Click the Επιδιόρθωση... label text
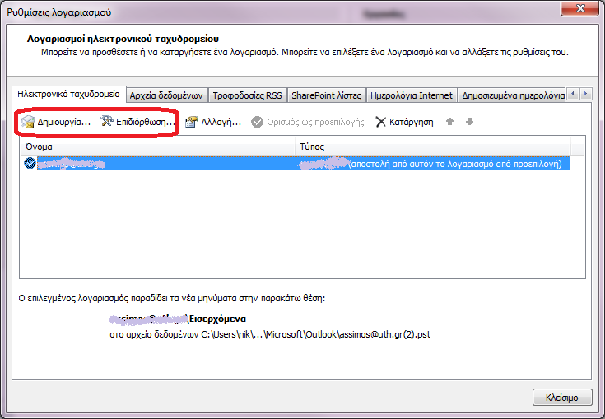This screenshot has height=419, width=605. click(x=146, y=122)
